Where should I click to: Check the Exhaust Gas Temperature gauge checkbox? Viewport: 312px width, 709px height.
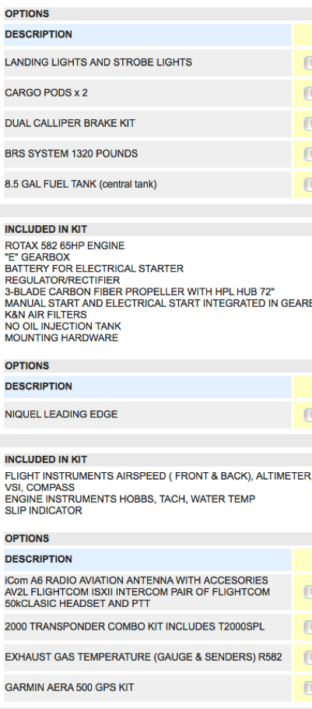308,657
